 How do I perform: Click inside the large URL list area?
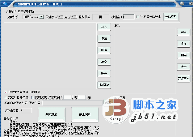tap(50, 56)
